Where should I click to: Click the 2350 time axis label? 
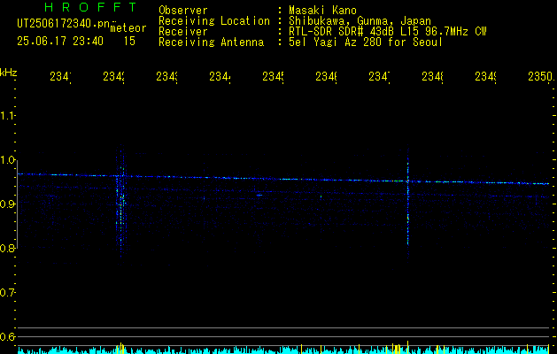coord(540,77)
